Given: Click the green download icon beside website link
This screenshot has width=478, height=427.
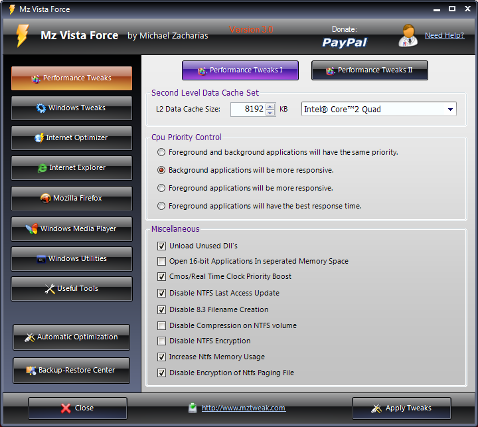Looking at the screenshot, I should click(x=193, y=408).
